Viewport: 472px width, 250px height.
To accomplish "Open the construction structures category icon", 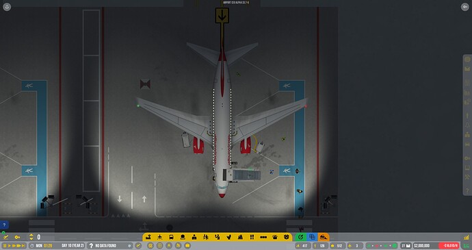I will pyautogui.click(x=240, y=238).
